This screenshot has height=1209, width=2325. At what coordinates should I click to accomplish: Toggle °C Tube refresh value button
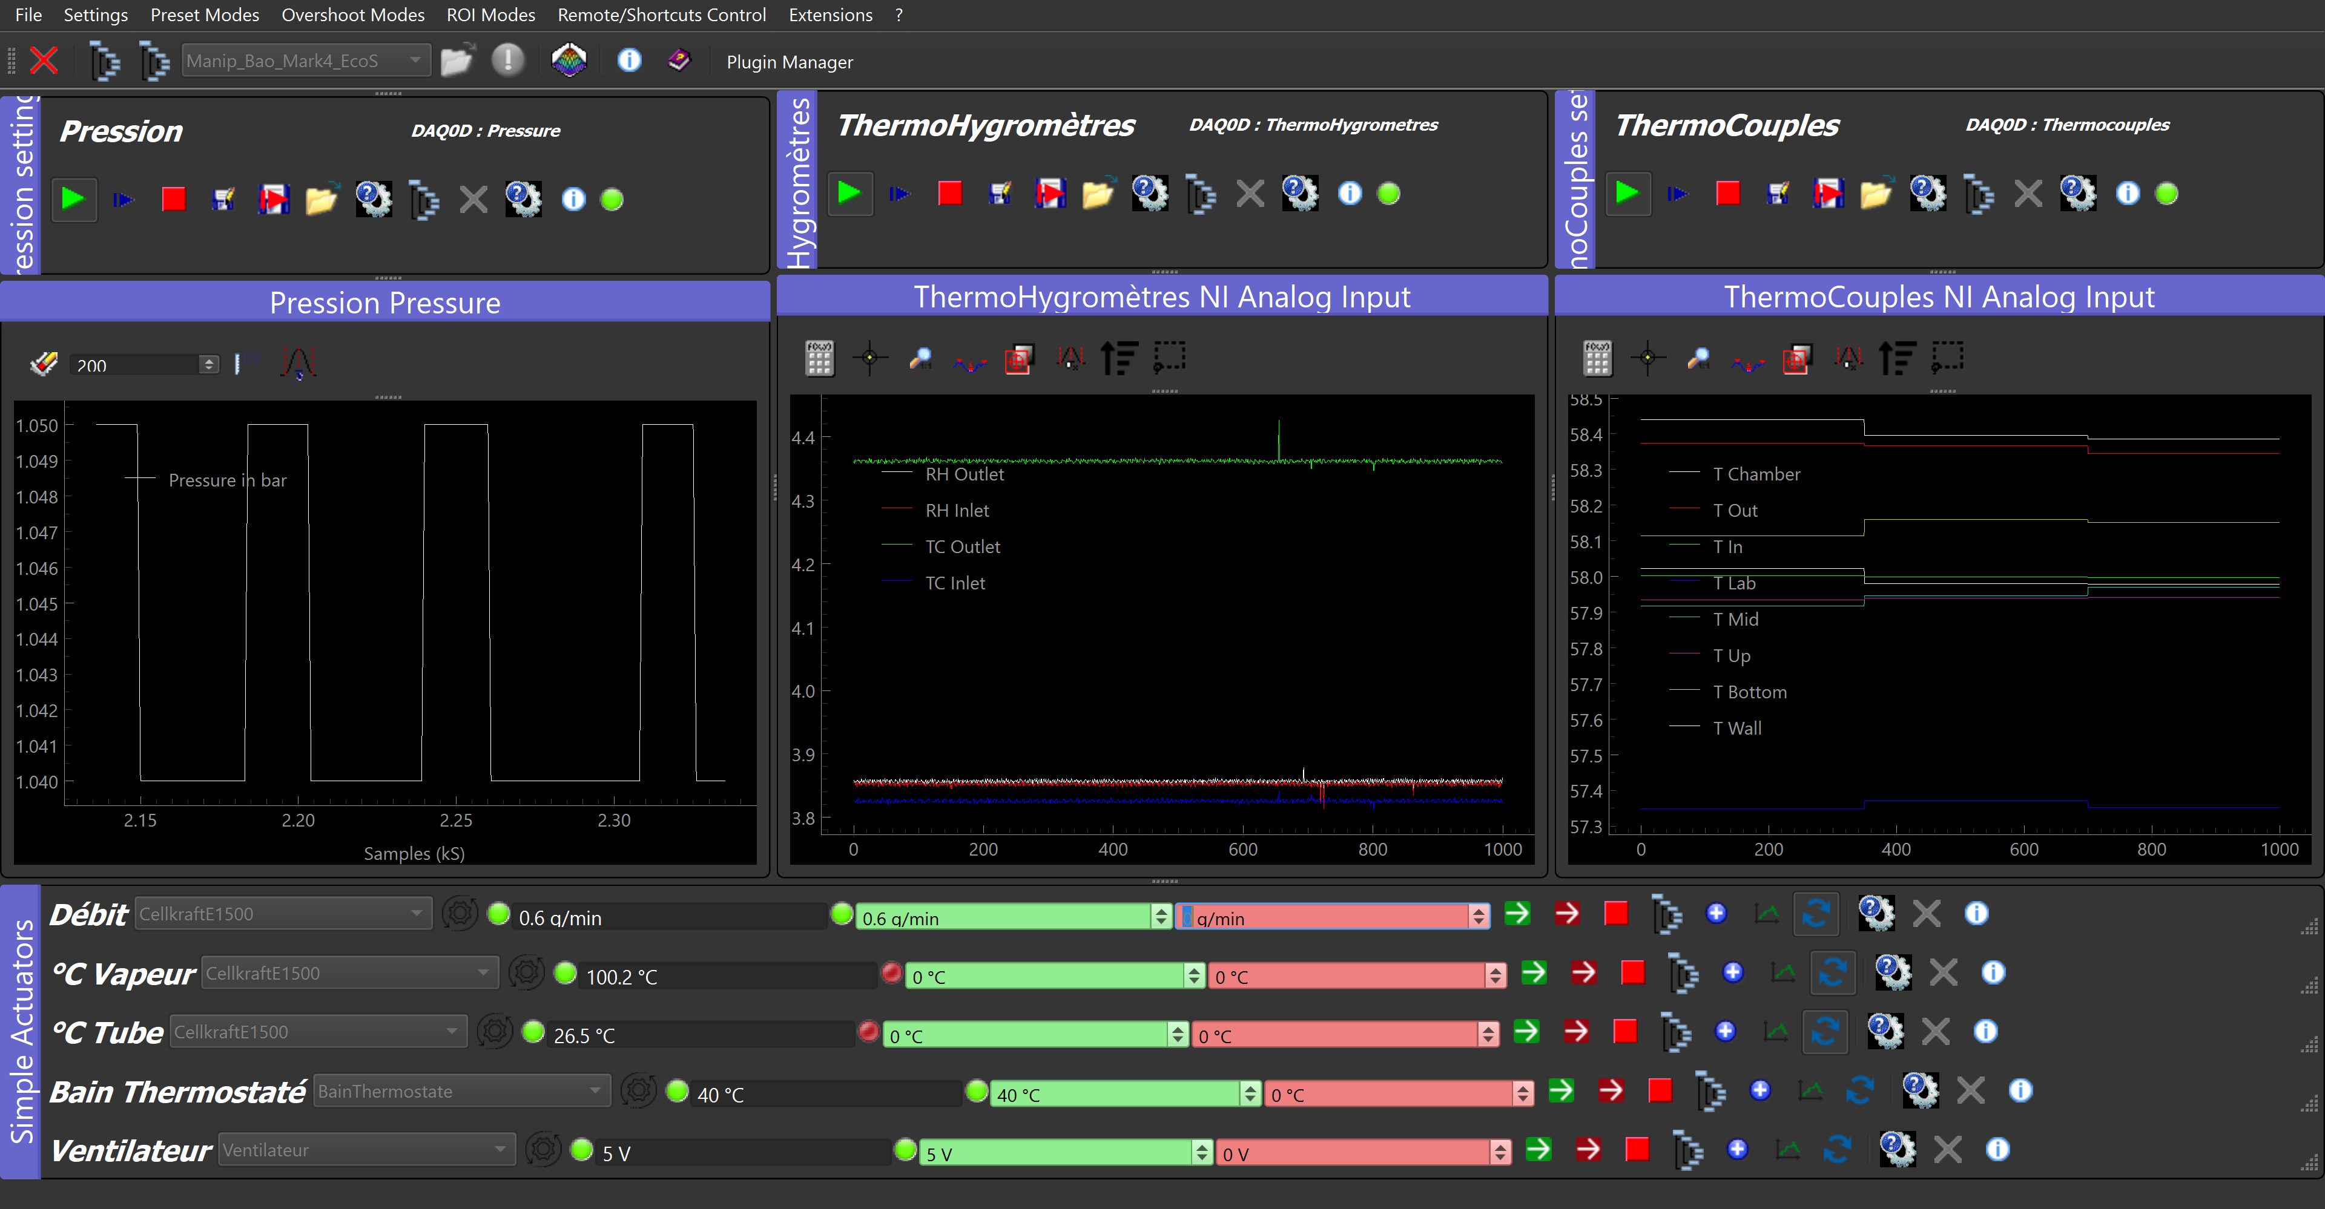pos(1824,1031)
